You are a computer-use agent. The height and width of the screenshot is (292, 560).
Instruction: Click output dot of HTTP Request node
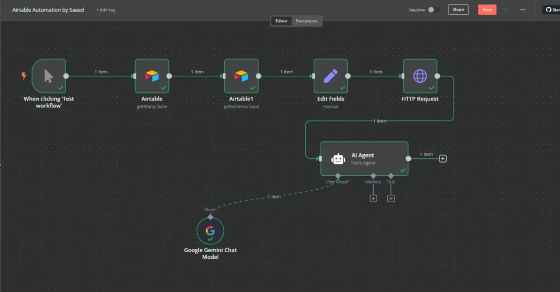tap(437, 76)
